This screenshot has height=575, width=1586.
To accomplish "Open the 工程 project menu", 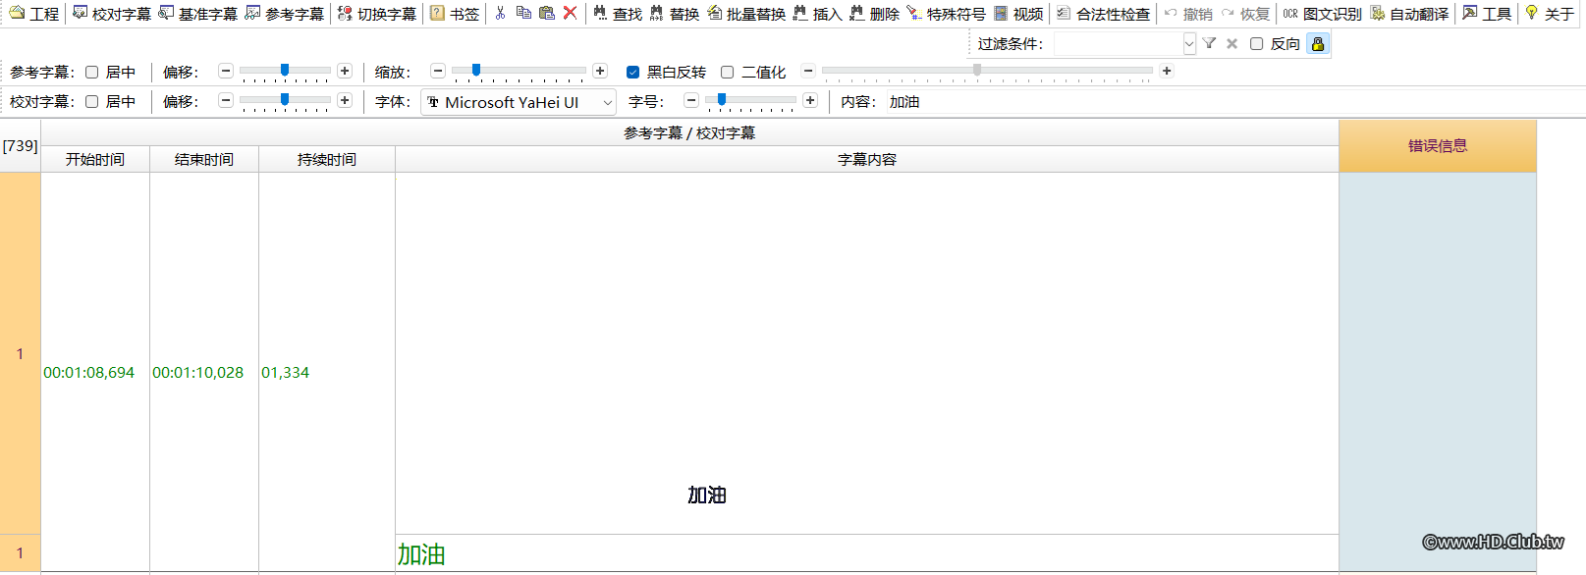I will pyautogui.click(x=34, y=14).
